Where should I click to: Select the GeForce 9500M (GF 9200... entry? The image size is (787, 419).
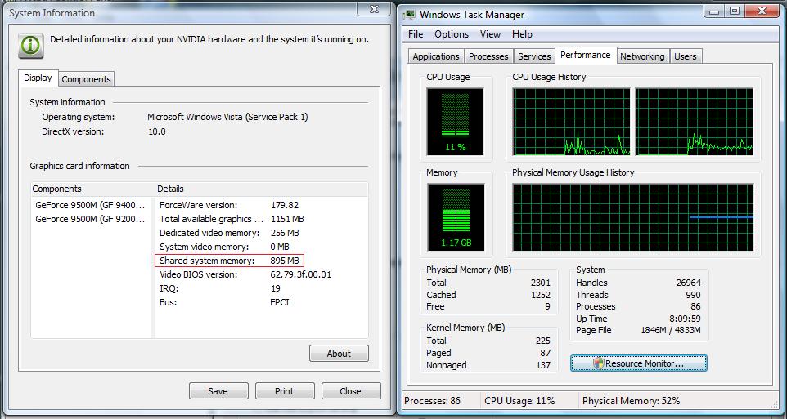click(90, 219)
